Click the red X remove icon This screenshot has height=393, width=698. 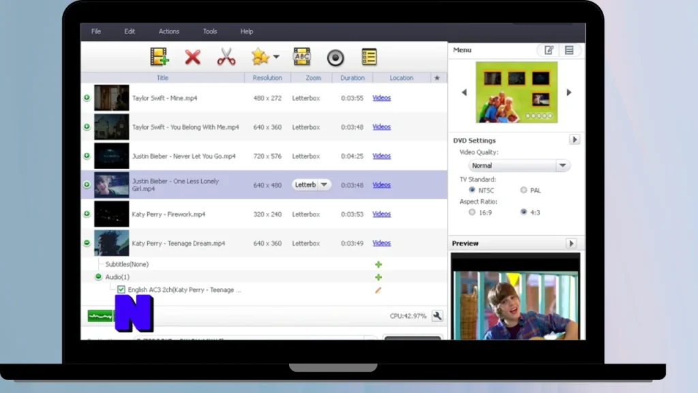(193, 57)
